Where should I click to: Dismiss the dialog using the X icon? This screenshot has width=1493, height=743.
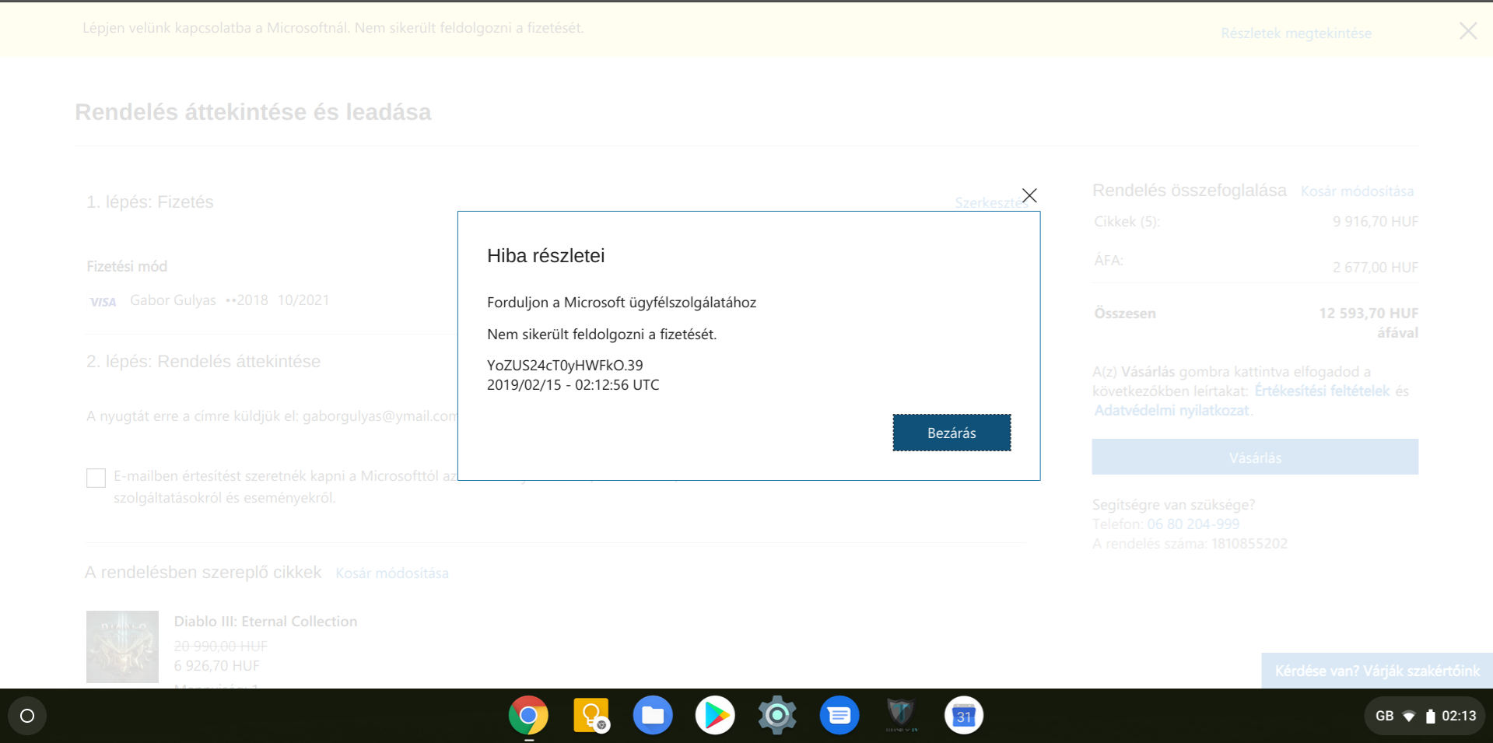click(x=1029, y=195)
